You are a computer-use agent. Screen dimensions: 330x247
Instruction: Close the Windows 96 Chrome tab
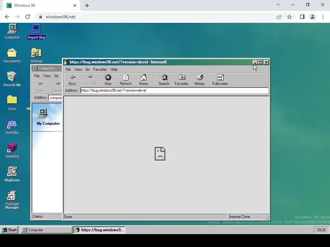[75, 6]
